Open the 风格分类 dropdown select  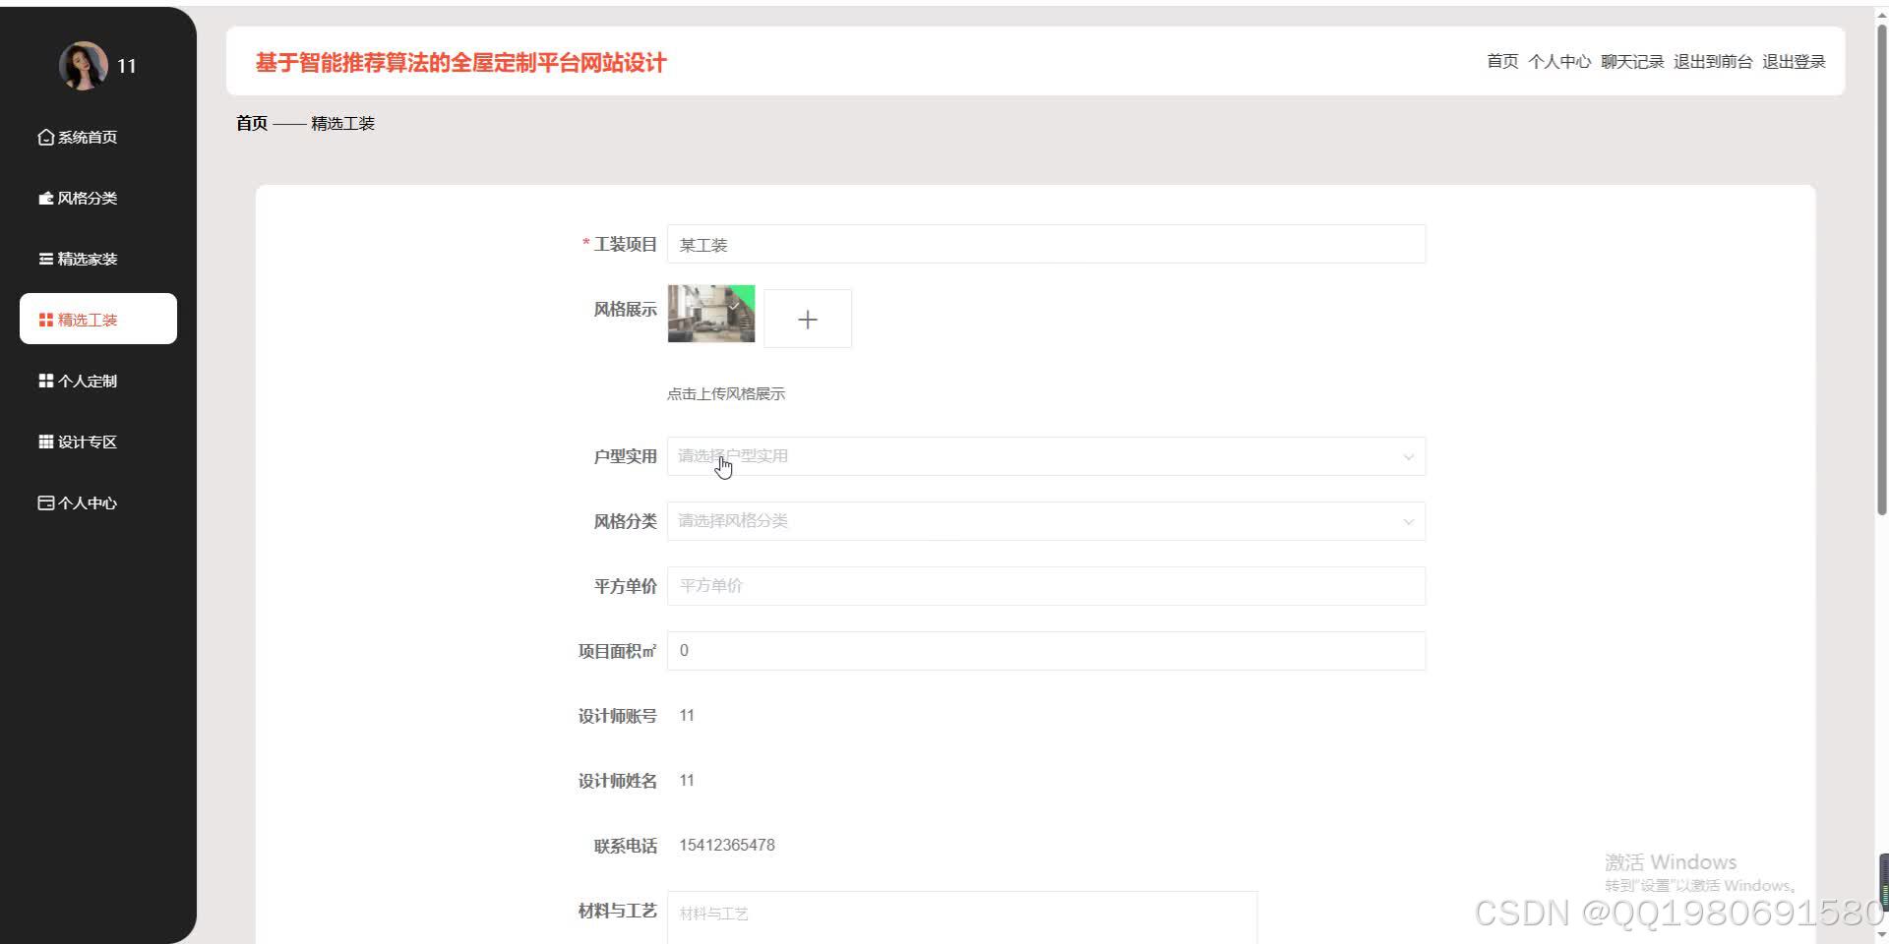[1046, 521]
